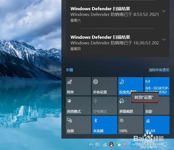Collapse quick actions via 折叠 link
The width and height of the screenshot is (174, 150).
[70, 70]
